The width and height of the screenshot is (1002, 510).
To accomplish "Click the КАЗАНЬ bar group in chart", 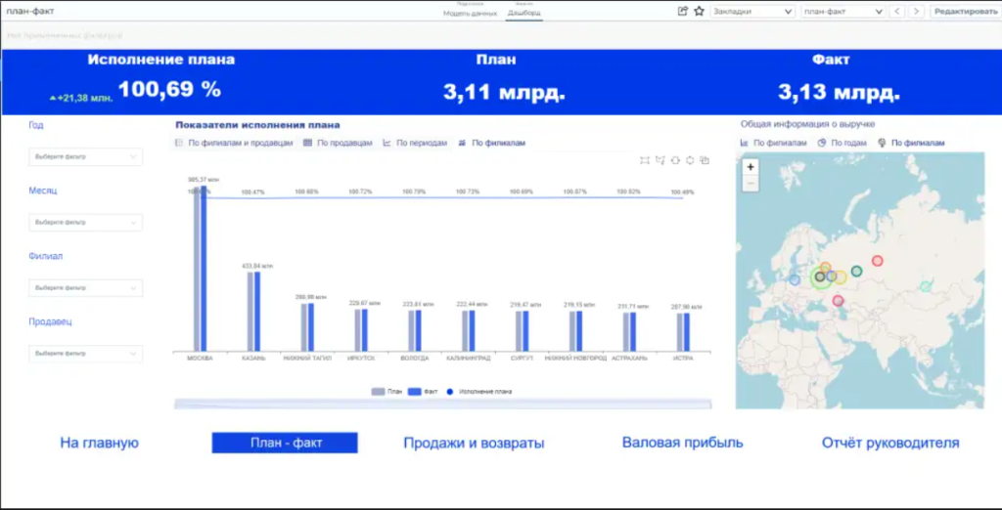I will click(253, 312).
